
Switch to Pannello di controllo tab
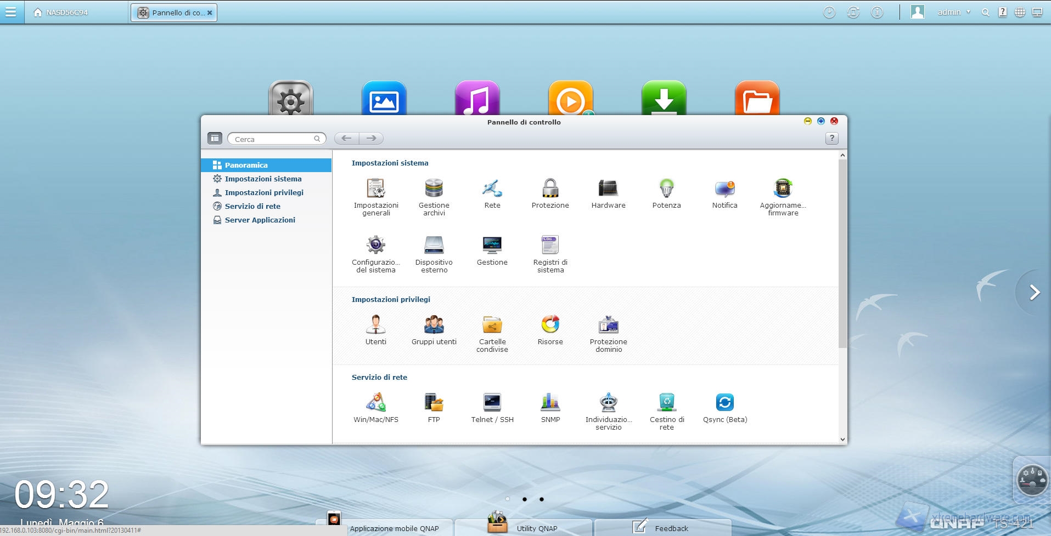173,13
